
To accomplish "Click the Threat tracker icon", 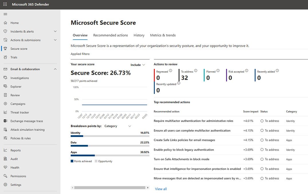I will tap(5, 112).
